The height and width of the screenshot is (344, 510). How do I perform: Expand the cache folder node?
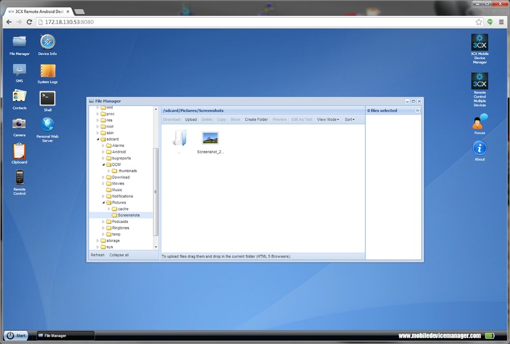click(x=109, y=209)
